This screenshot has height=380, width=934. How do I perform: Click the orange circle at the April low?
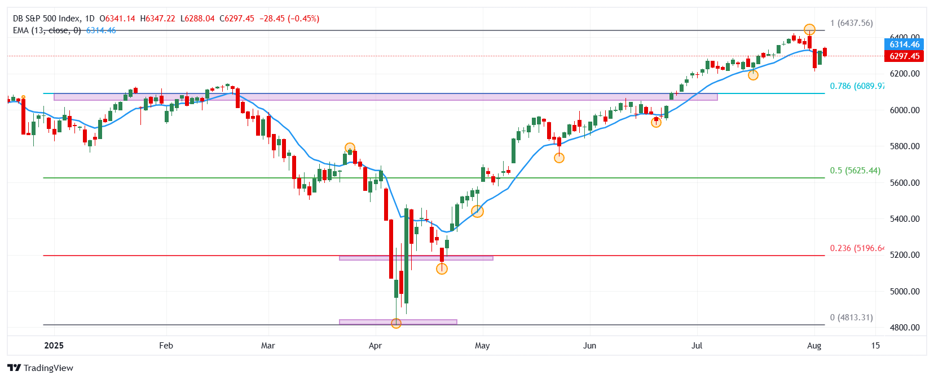(x=396, y=323)
